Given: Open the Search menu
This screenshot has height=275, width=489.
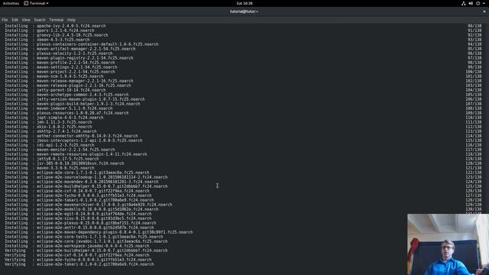Looking at the screenshot, I should (x=40, y=20).
